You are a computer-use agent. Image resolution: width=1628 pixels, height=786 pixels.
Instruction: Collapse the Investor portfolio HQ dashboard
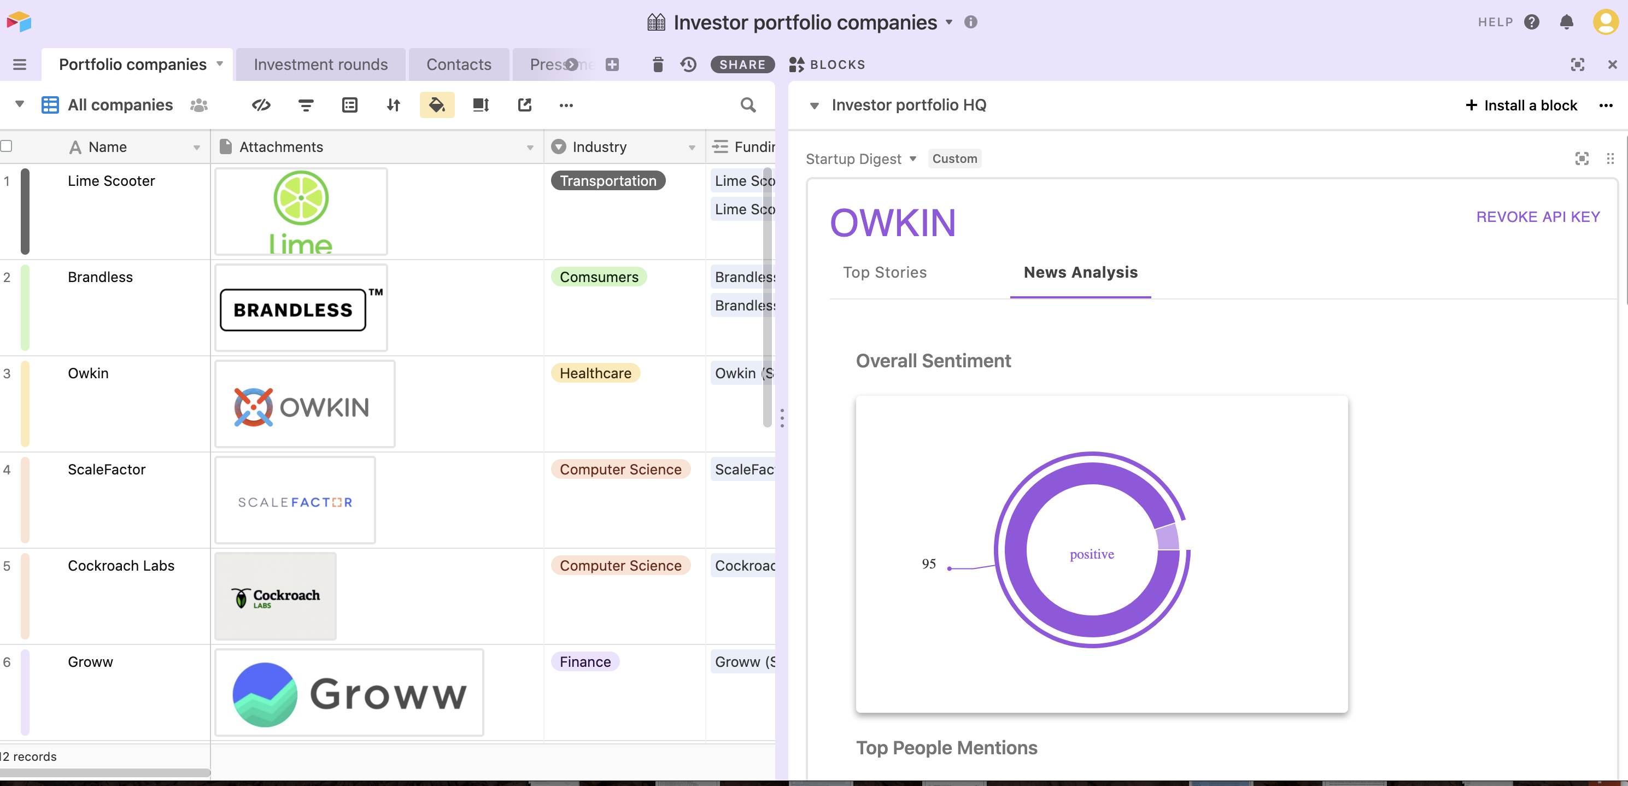[x=814, y=105]
